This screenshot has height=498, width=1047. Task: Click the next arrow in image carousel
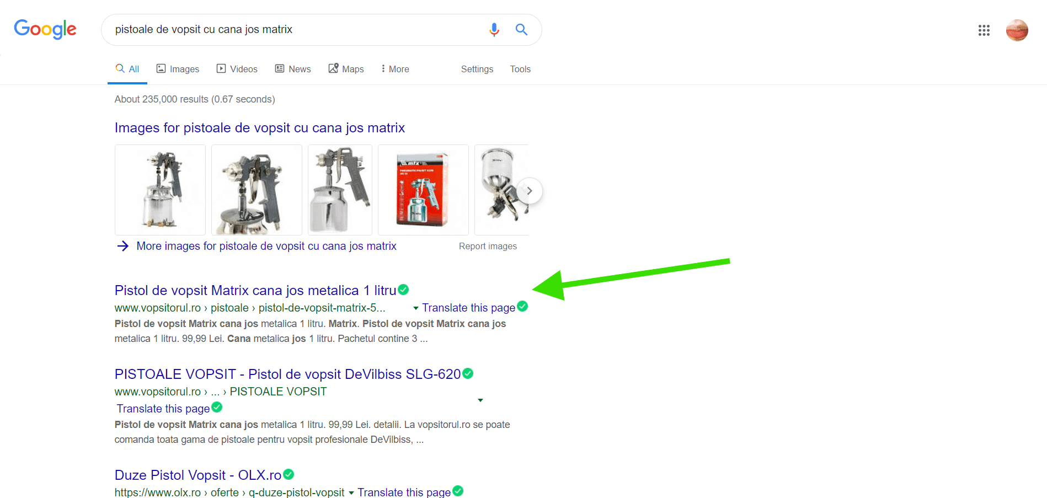coord(530,191)
